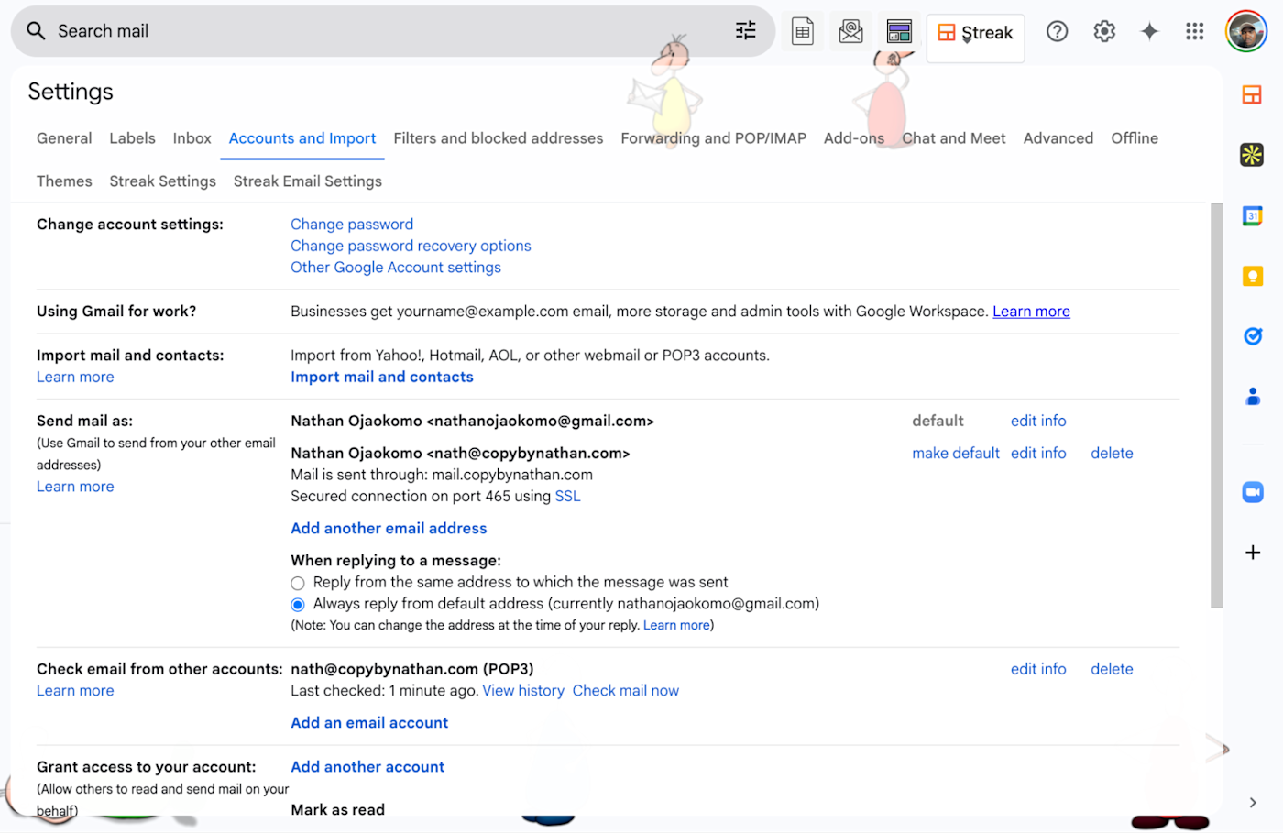This screenshot has height=833, width=1283.
Task: Open the Offline tab
Action: 1134,138
